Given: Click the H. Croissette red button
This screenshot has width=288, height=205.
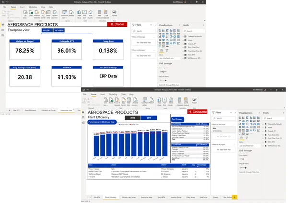Looking at the screenshot, I should point(197,112).
